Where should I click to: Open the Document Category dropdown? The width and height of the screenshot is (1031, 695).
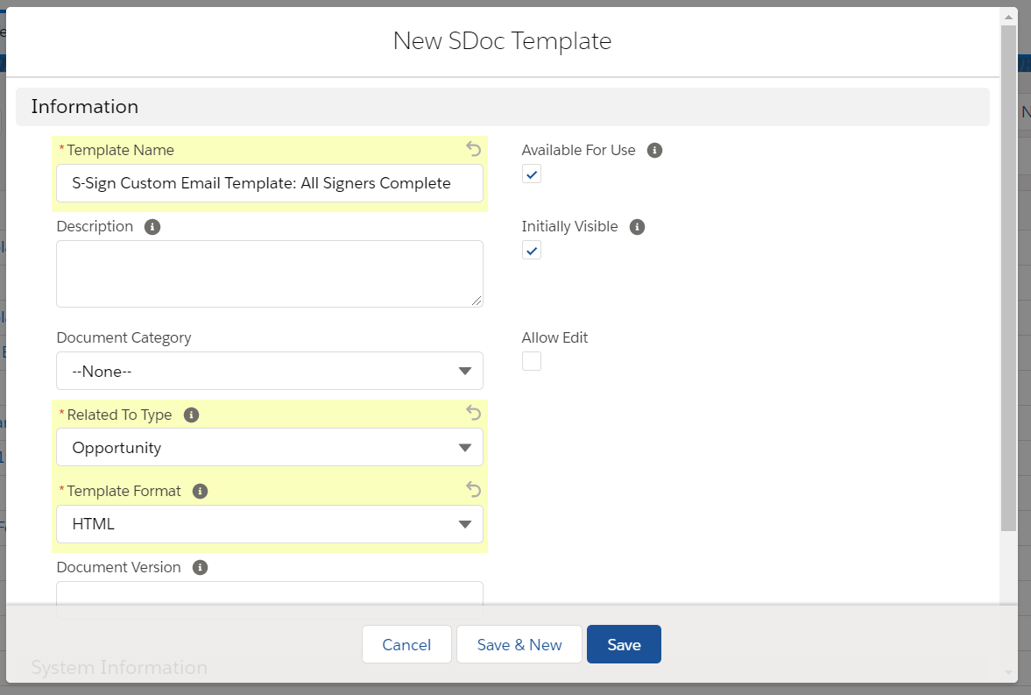270,372
